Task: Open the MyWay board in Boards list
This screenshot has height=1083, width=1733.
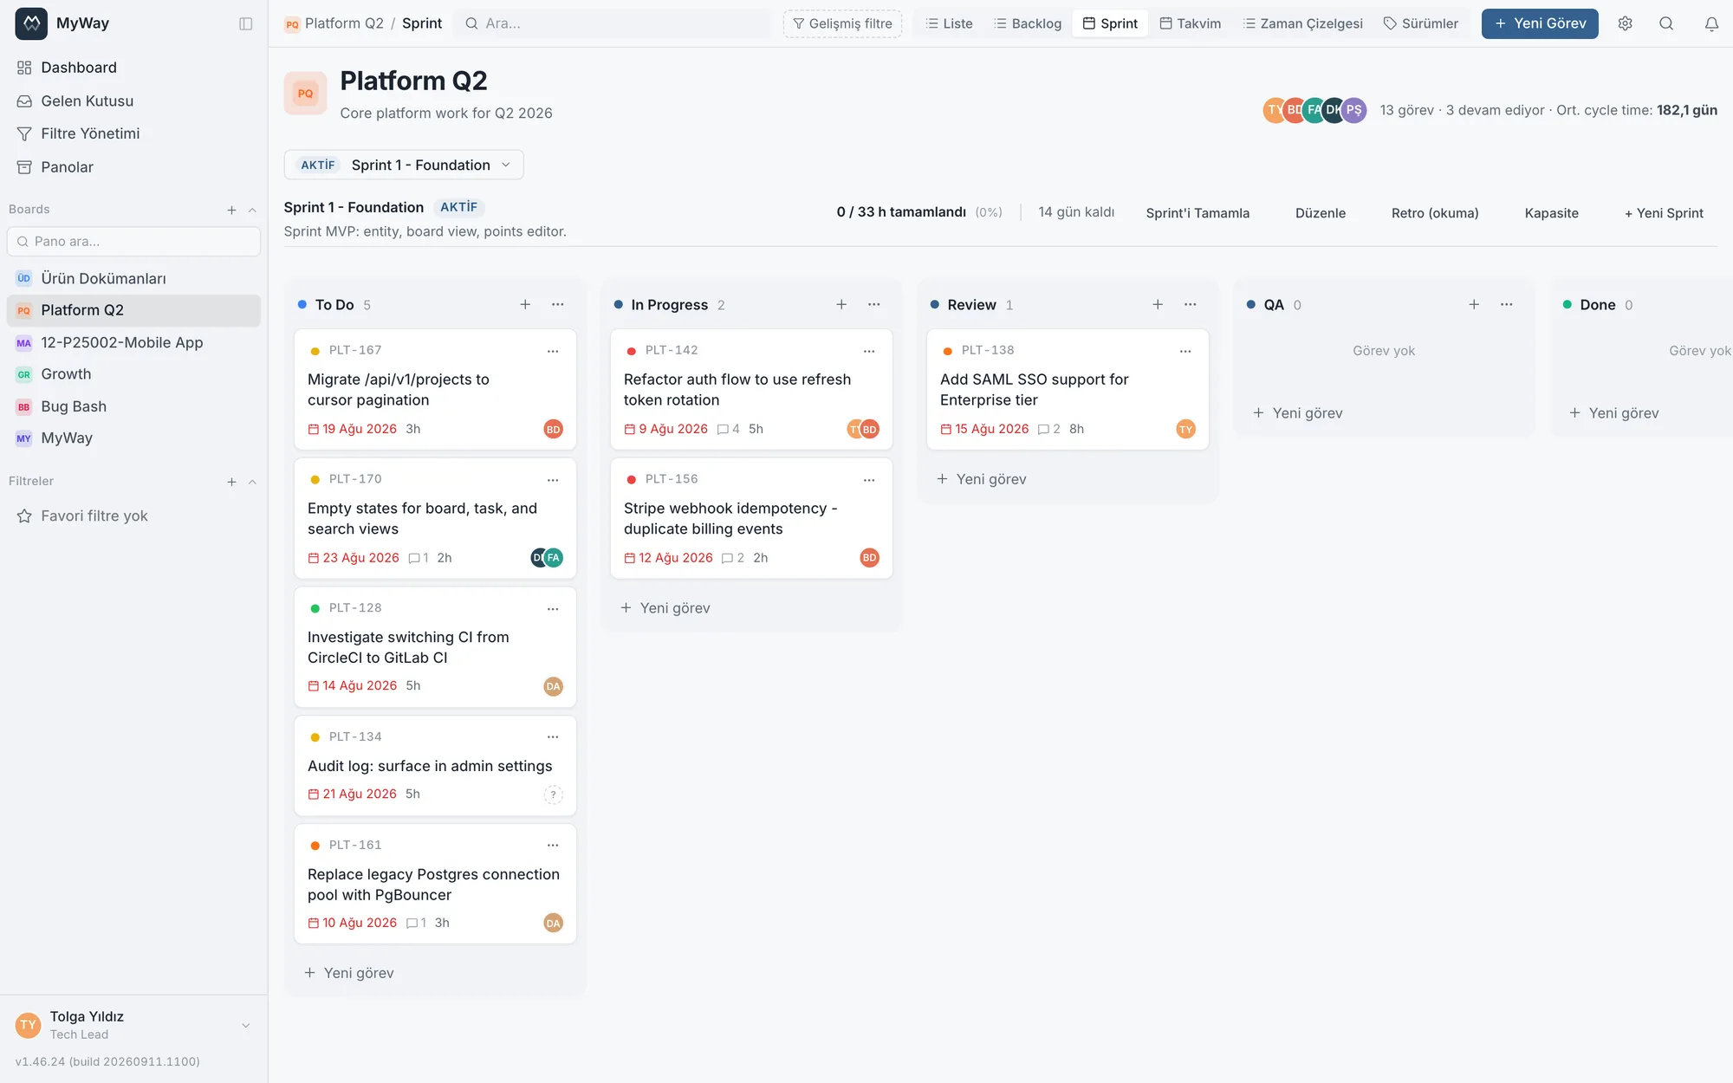Action: coord(133,438)
